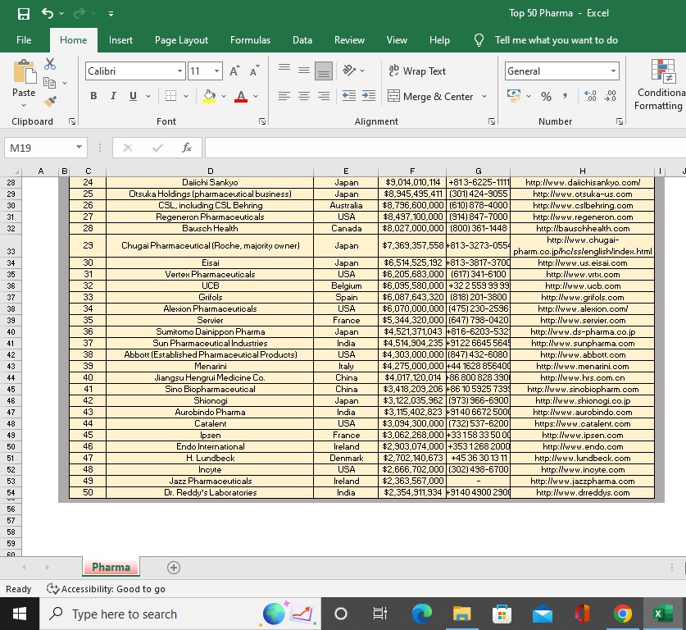Apply Comma Style

coord(566,96)
